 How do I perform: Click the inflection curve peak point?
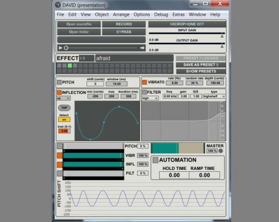click(x=119, y=106)
